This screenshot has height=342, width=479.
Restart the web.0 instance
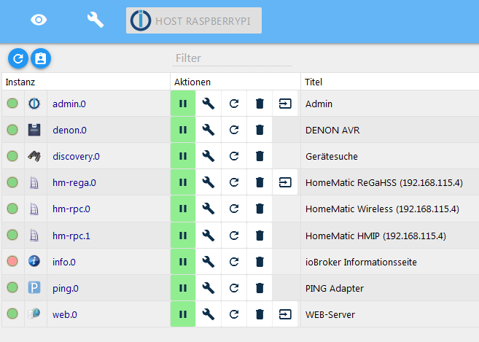pos(234,314)
